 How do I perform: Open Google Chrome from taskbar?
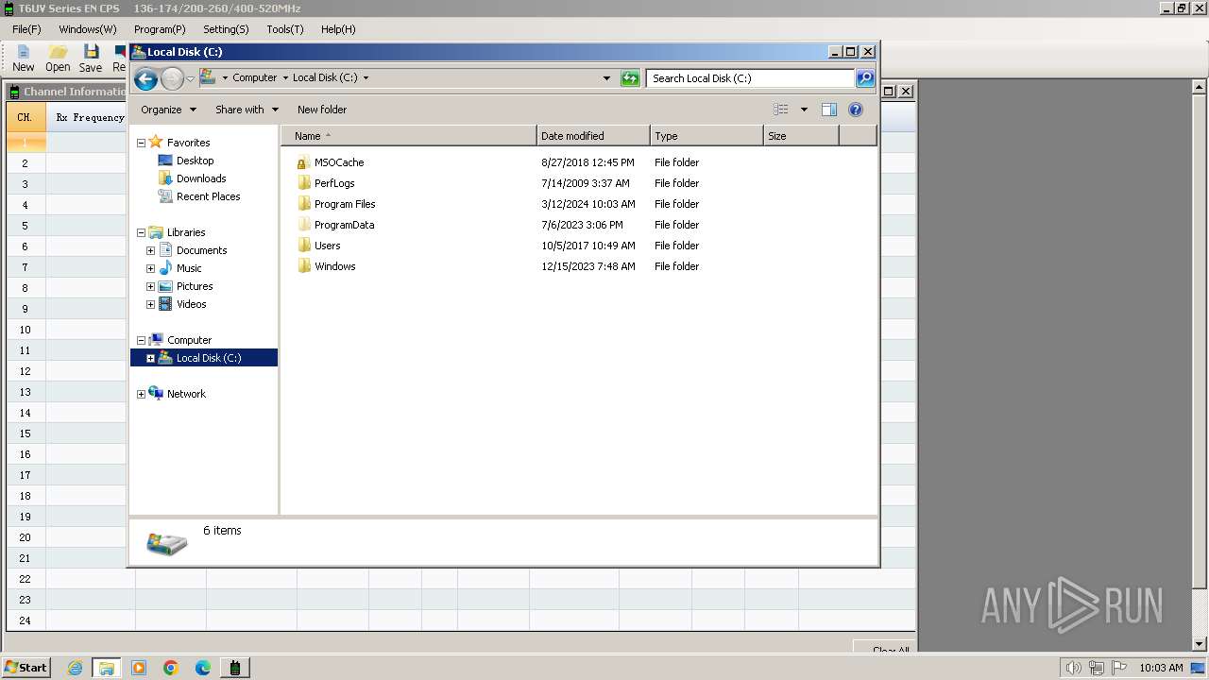pyautogui.click(x=171, y=668)
